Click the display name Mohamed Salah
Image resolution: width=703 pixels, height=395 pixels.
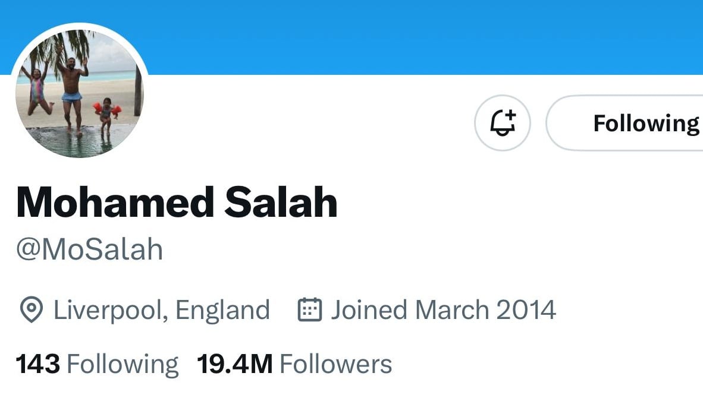tap(177, 202)
